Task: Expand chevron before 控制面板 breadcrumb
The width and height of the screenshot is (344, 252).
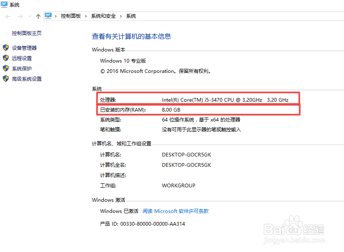Action: pyautogui.click(x=56, y=16)
